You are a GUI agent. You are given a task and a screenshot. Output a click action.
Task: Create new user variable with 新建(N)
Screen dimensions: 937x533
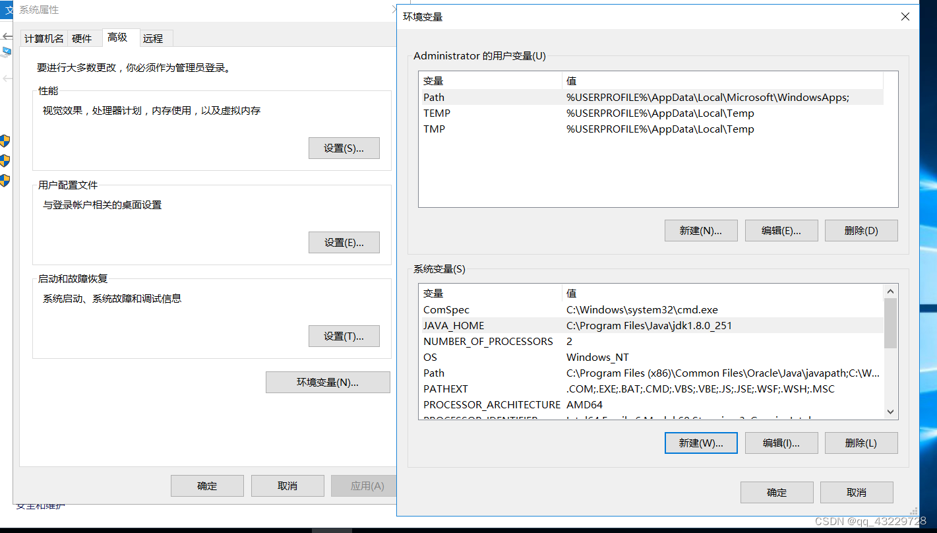[701, 230]
